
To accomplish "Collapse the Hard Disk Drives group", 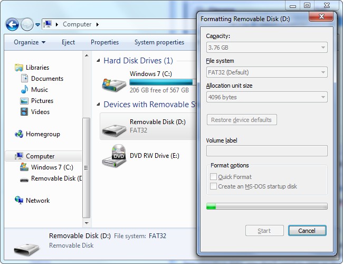I will coord(99,60).
